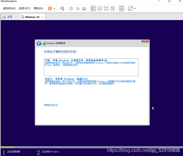183x156 pixels.
Task: Click the revert to snapshot icon
Action: [78, 8]
